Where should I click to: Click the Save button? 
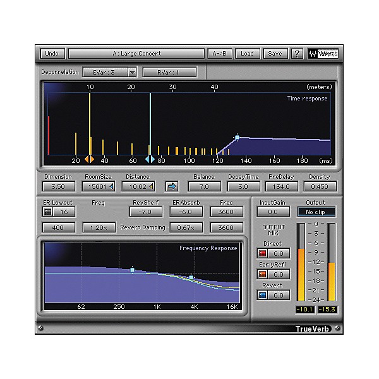pyautogui.click(x=275, y=54)
